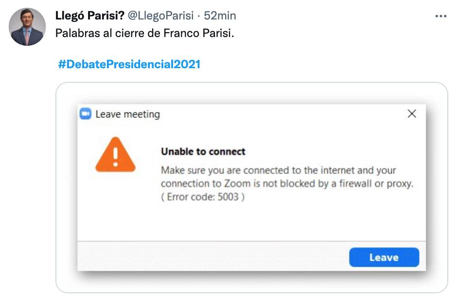The width and height of the screenshot is (458, 303).
Task: Open the #DebatePresidencial2021 hashtag
Action: click(129, 64)
